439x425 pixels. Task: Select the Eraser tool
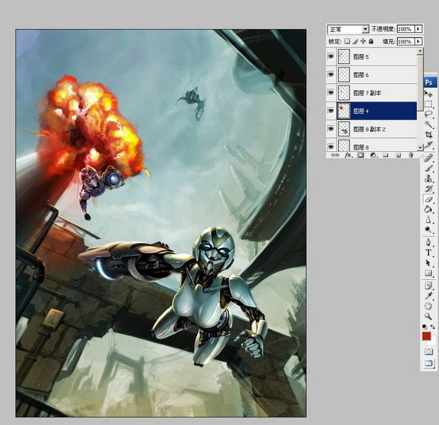[x=428, y=199]
